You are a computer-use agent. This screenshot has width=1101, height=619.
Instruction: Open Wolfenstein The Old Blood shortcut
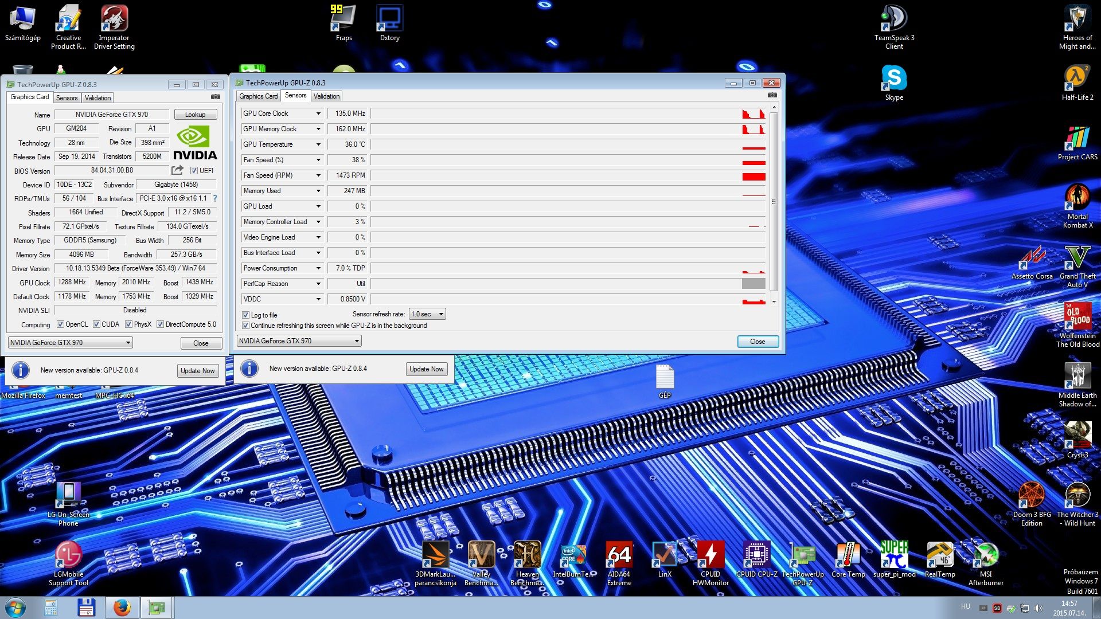click(x=1077, y=325)
